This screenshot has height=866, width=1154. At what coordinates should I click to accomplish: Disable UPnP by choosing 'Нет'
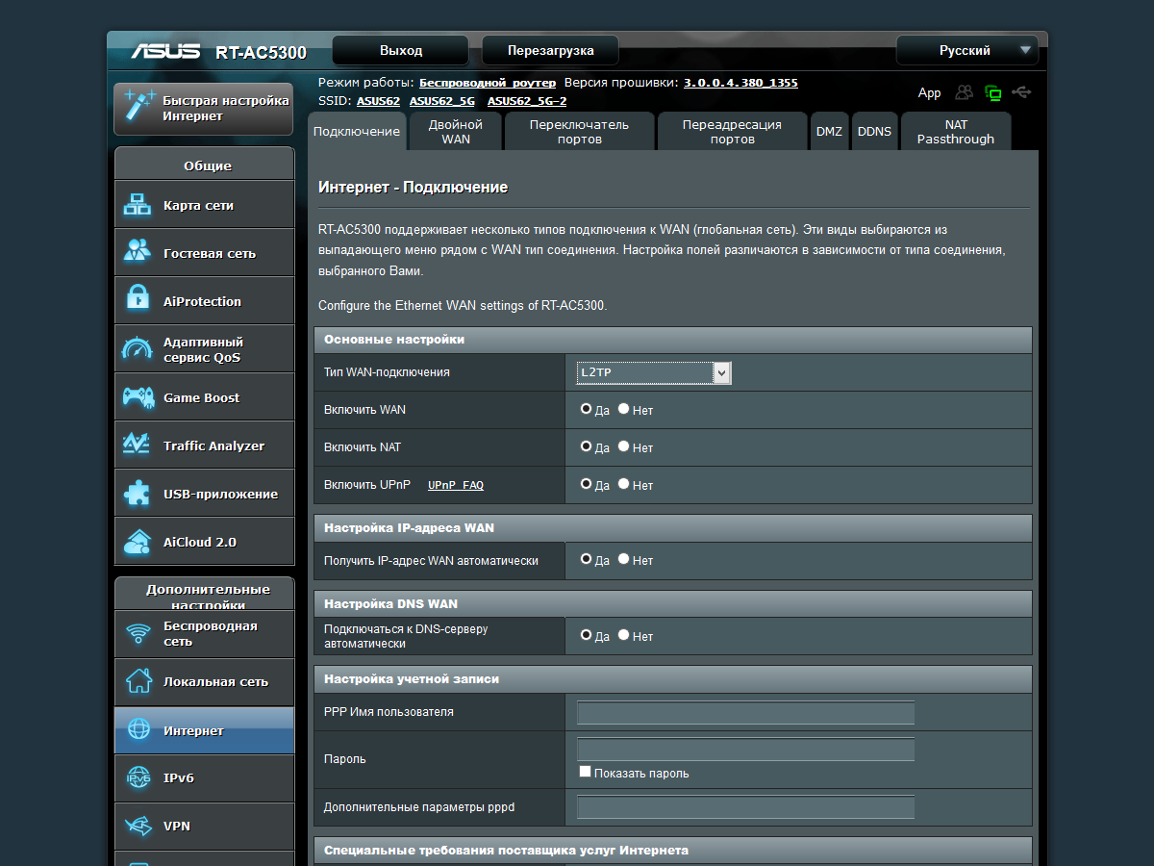[624, 484]
